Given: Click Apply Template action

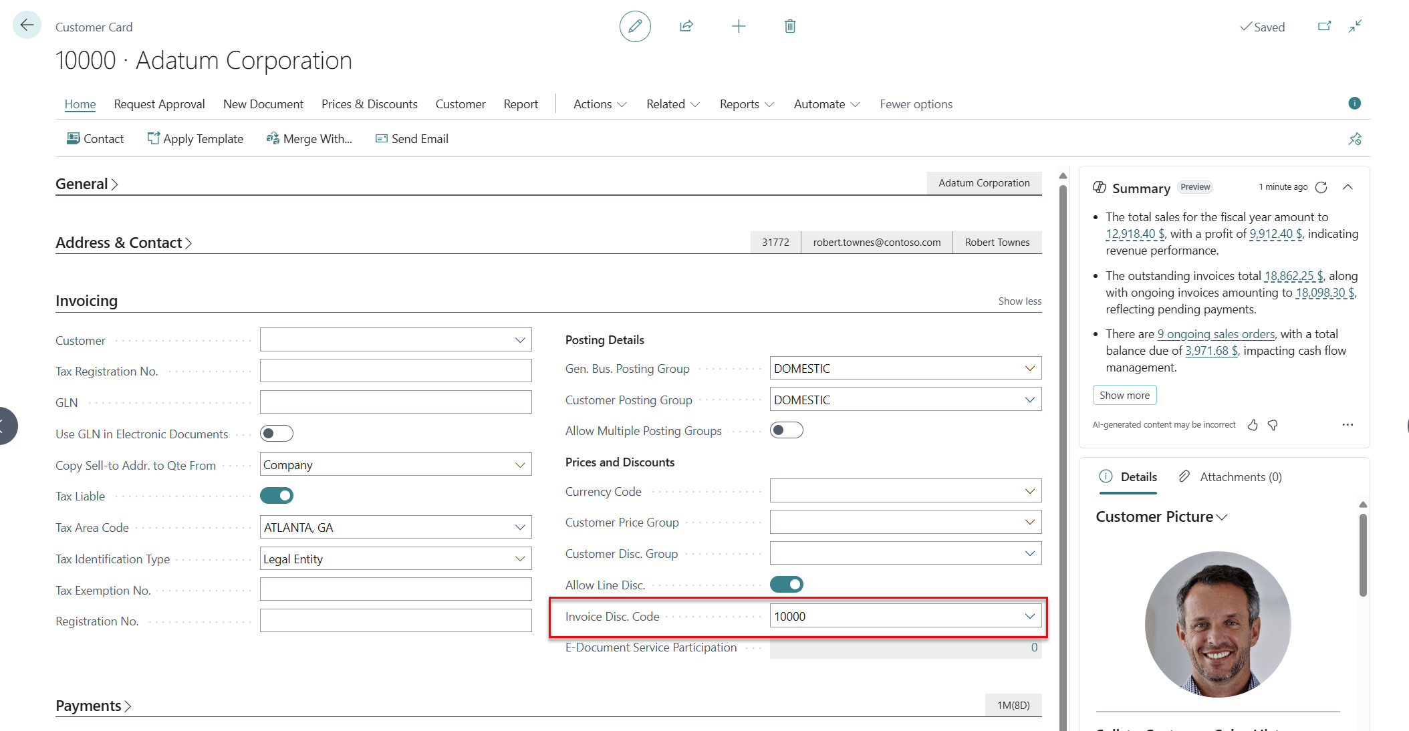Looking at the screenshot, I should coord(195,139).
